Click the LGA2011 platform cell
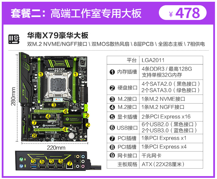Image resolution: width=217 pixels, height=179 pixels. [x=171, y=60]
